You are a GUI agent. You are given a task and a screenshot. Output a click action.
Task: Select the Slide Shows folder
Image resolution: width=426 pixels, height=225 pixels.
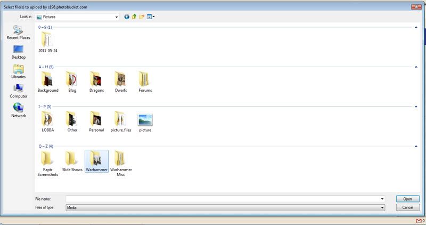tap(72, 162)
